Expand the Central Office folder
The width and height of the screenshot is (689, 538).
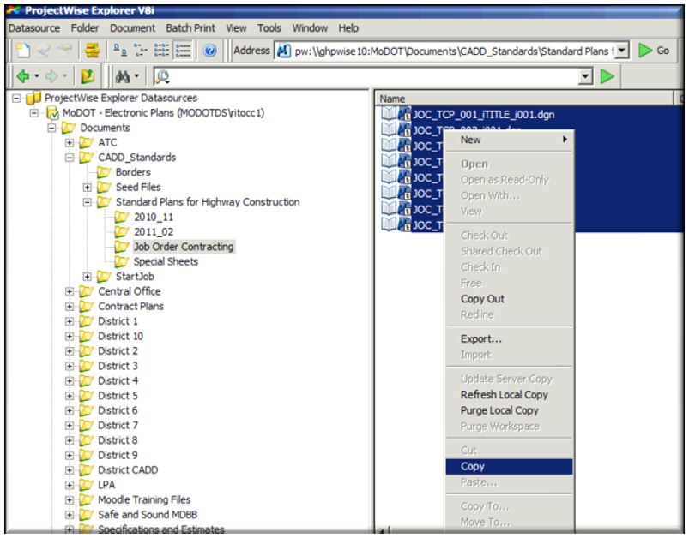pyautogui.click(x=69, y=291)
